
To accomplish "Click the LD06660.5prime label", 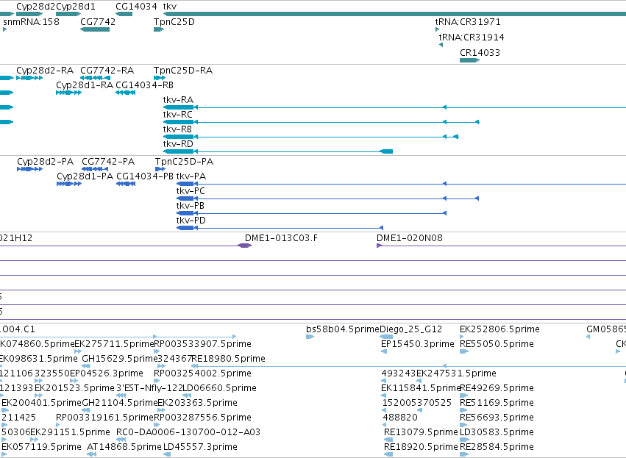I will [220, 388].
